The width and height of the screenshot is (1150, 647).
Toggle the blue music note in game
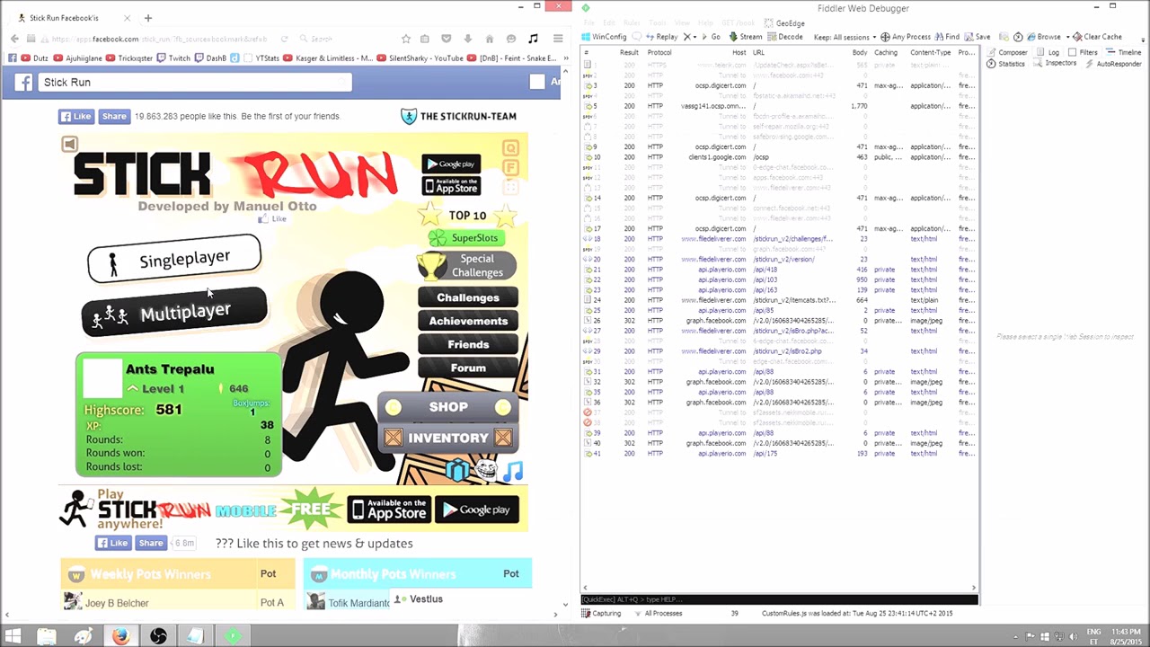[513, 470]
